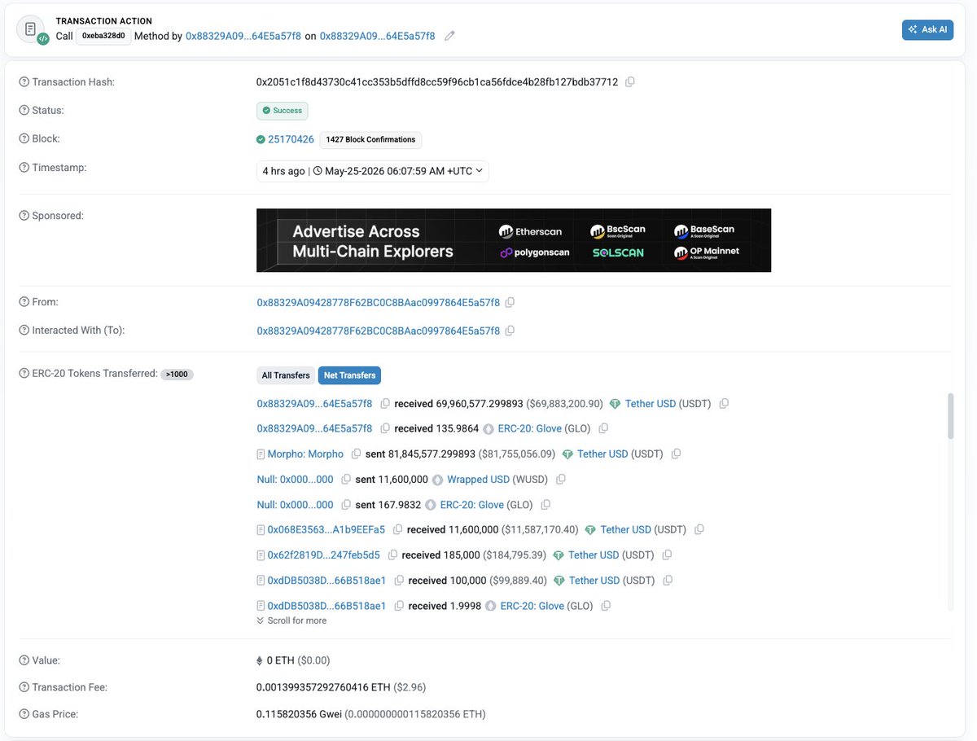This screenshot has width=977, height=741.
Task: Click the token transfers list scrollbar
Action: 949,415
